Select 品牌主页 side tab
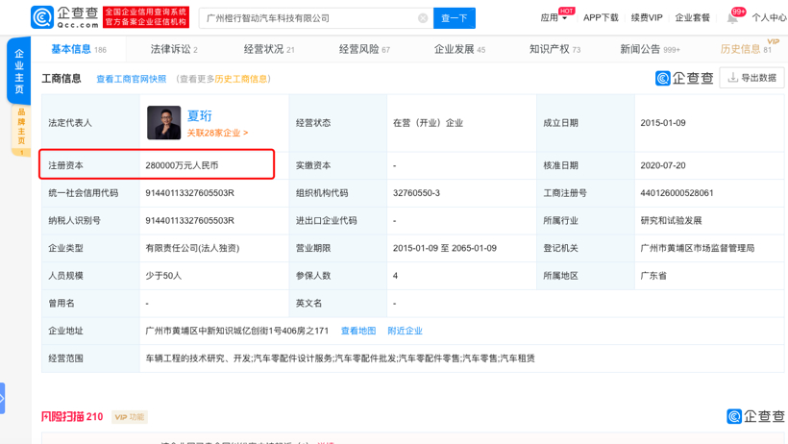 point(21,130)
